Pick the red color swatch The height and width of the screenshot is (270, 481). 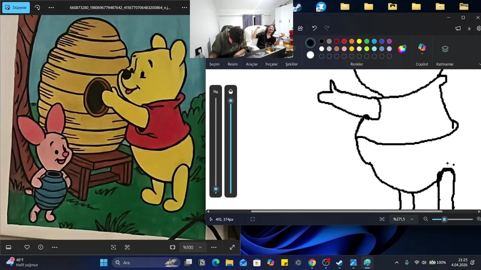(344, 41)
